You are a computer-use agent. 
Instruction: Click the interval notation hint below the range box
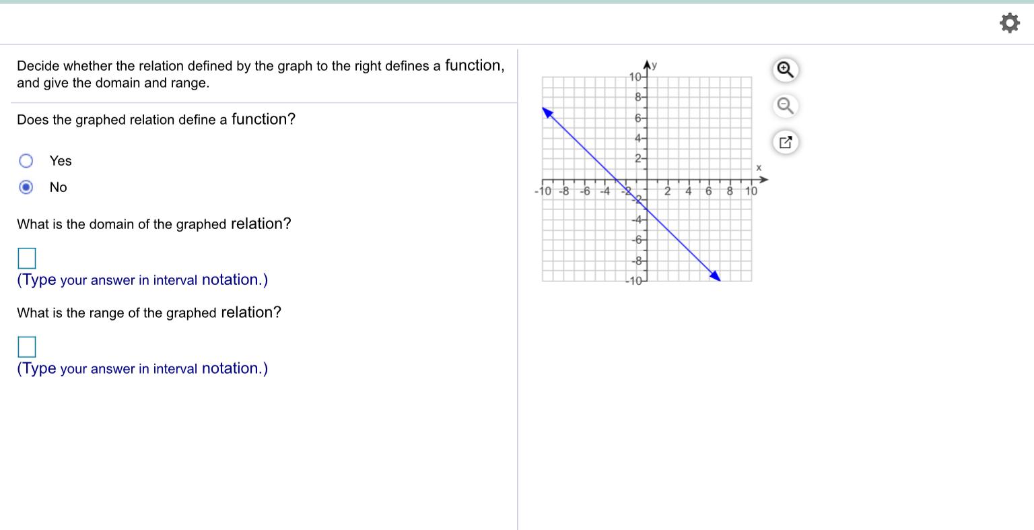[142, 368]
